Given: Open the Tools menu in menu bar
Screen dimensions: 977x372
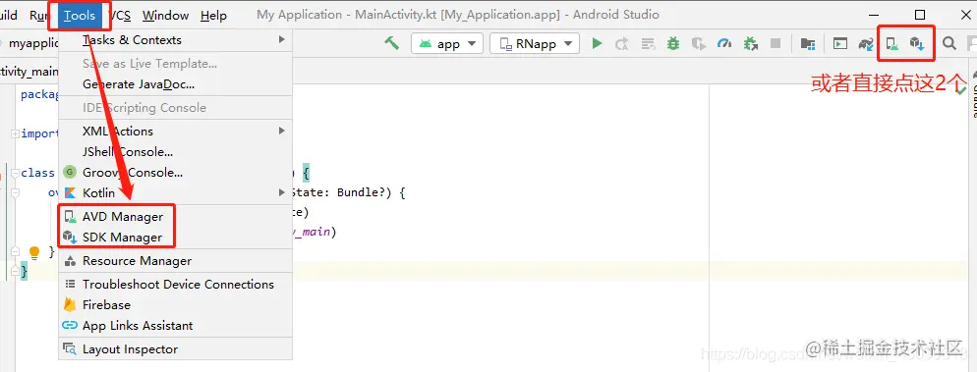Looking at the screenshot, I should coord(80,16).
